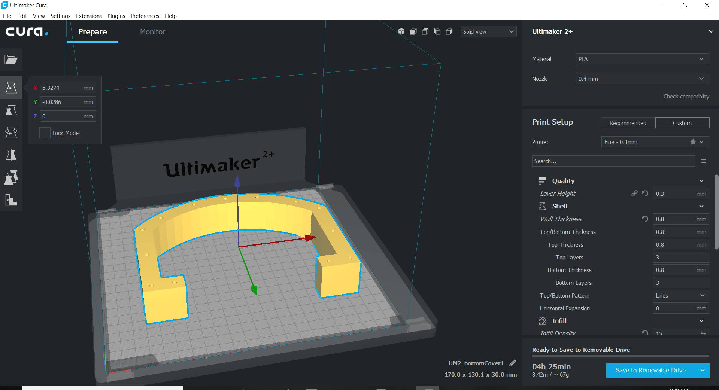719x390 pixels.
Task: Reset Infill Density to default value
Action: tap(645, 332)
